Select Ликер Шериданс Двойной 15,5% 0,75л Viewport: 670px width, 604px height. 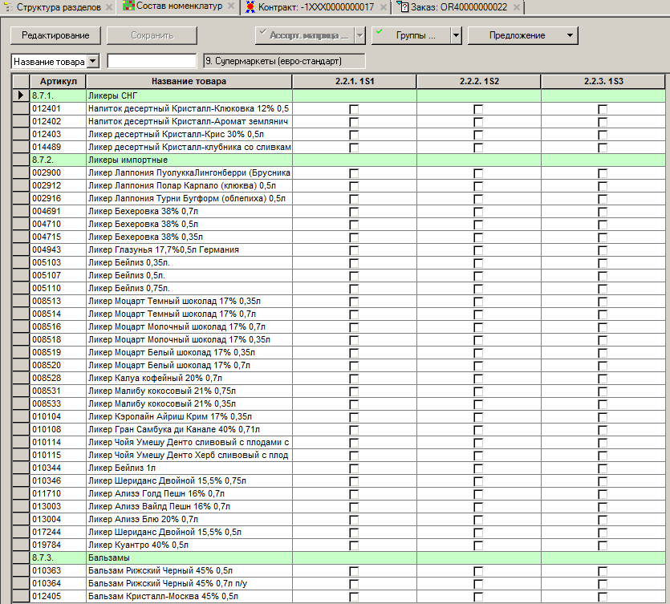(189, 480)
